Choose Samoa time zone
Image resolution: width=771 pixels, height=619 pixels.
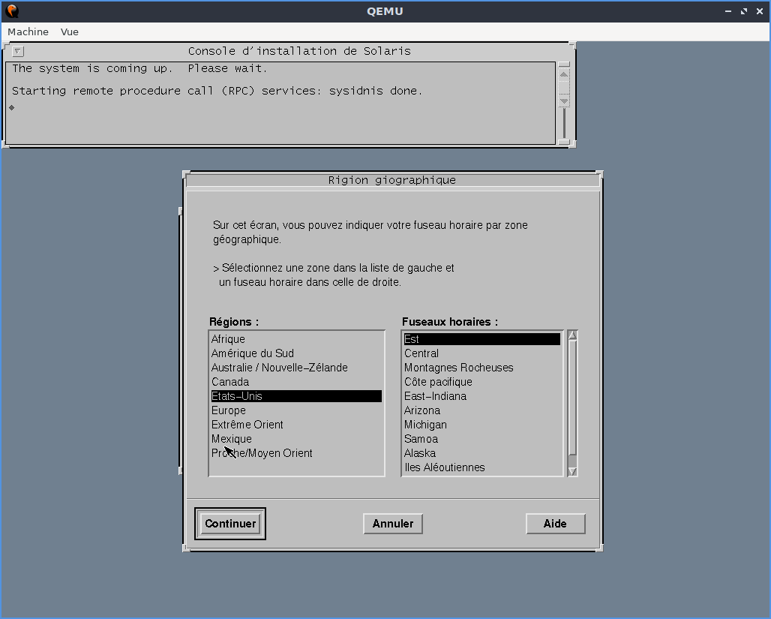[x=481, y=439]
